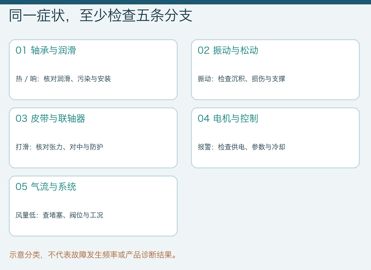Select the heading 02 振动与松动
Screen dimensions: 371x270
coord(228,50)
